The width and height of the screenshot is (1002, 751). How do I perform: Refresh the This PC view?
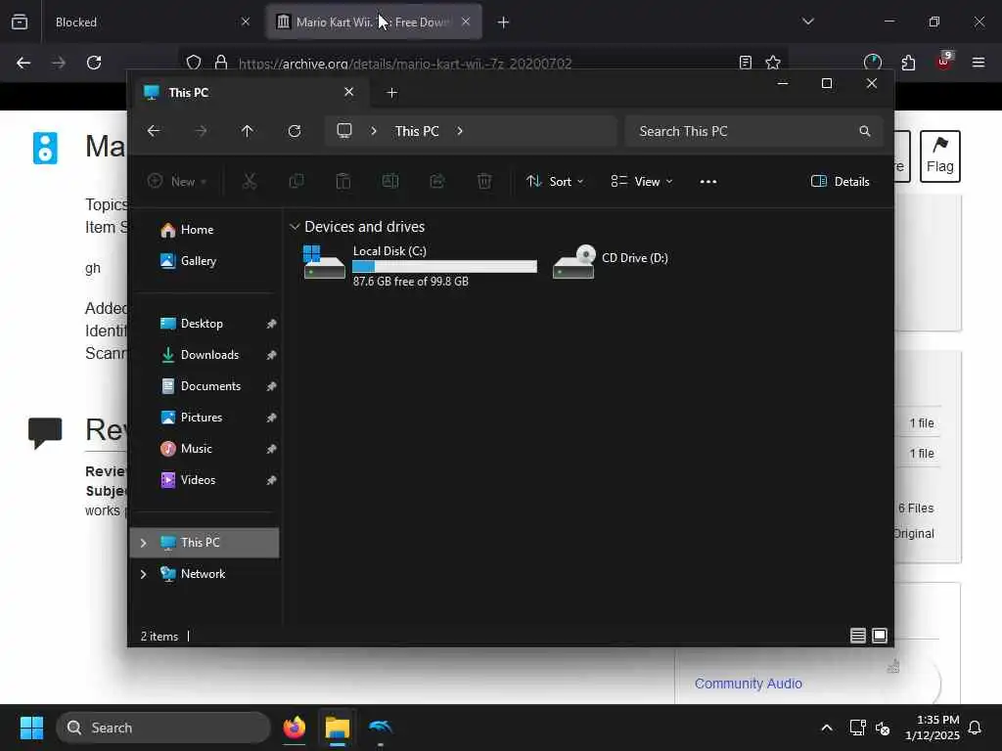(295, 131)
